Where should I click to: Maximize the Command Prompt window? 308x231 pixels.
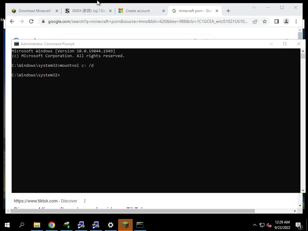pos(285,44)
